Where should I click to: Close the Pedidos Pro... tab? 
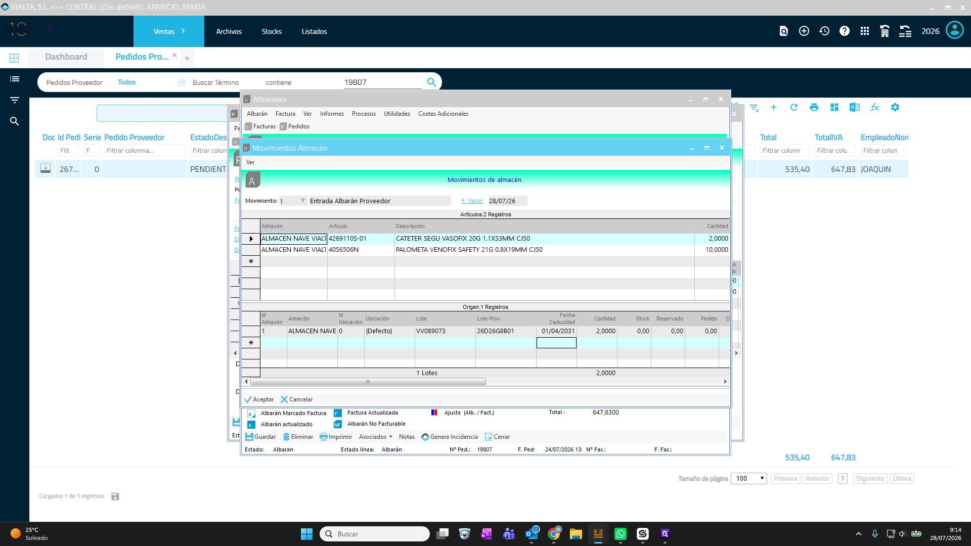pyautogui.click(x=174, y=55)
